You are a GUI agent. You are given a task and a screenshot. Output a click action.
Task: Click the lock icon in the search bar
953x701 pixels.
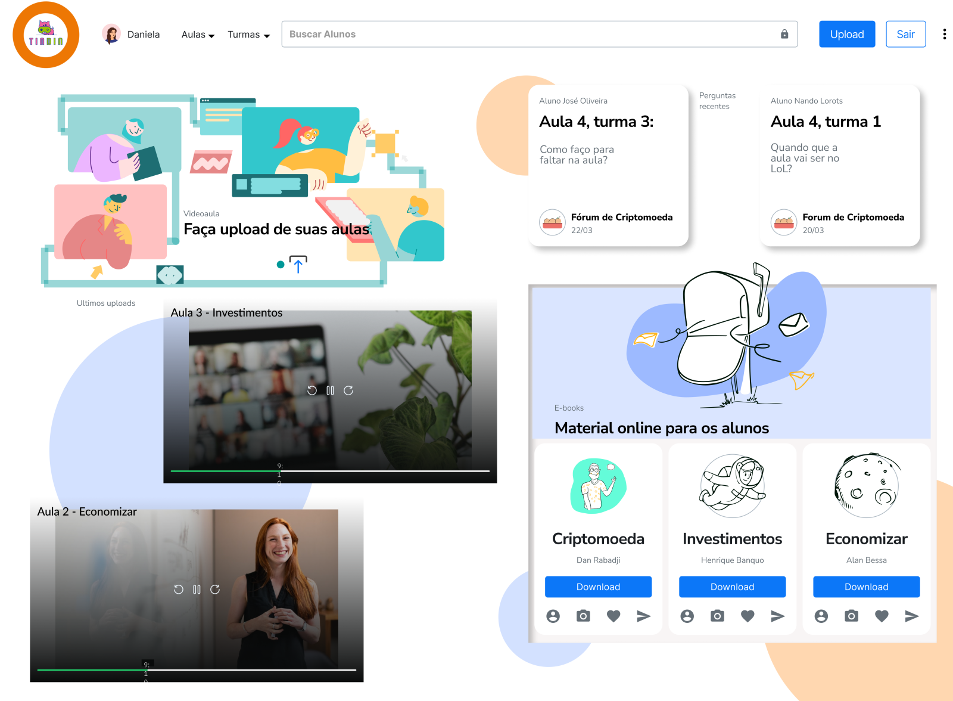pyautogui.click(x=784, y=34)
